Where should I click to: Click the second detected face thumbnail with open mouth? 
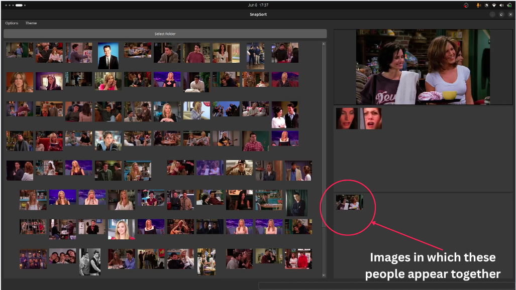click(x=371, y=118)
